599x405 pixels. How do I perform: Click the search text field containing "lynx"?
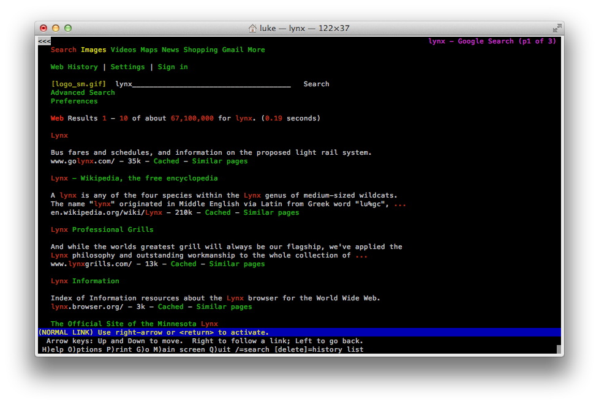[x=202, y=84]
